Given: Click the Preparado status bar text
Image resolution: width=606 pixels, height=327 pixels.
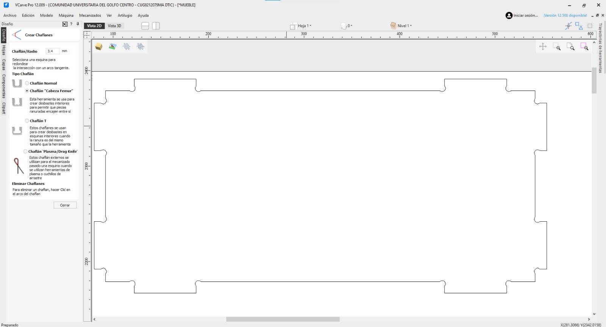Looking at the screenshot, I should point(9,325).
